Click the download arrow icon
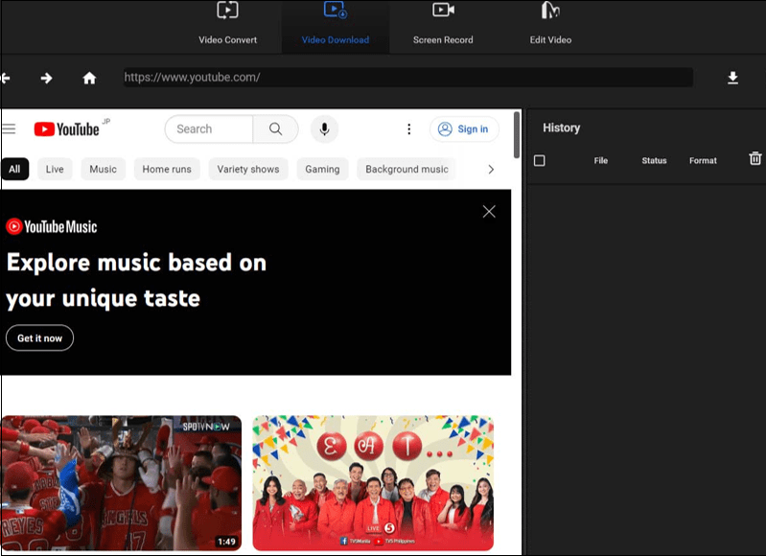This screenshot has height=556, width=766. [x=732, y=78]
